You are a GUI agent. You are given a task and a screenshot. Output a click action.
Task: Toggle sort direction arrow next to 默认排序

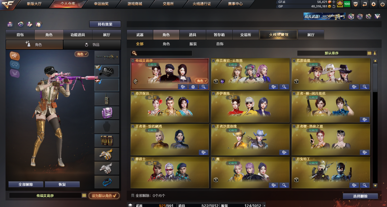375,53
